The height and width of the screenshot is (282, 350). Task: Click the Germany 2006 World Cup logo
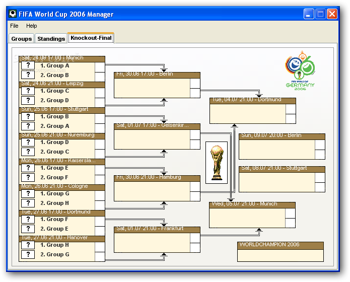point(300,70)
